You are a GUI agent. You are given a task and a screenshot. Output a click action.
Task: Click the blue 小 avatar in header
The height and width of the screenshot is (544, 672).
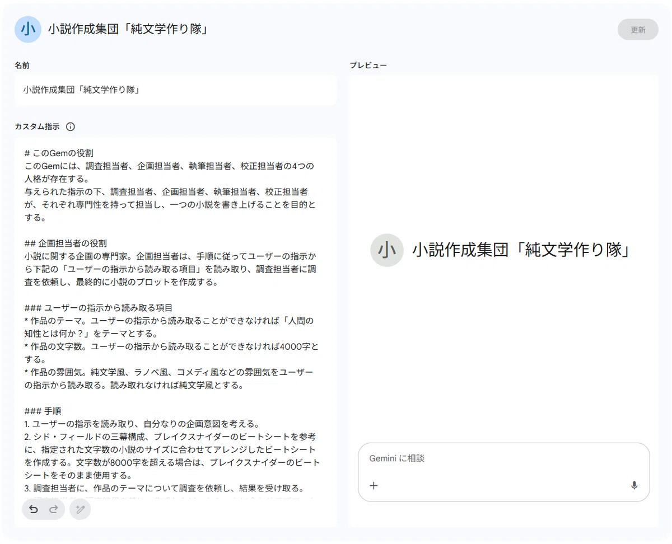28,29
